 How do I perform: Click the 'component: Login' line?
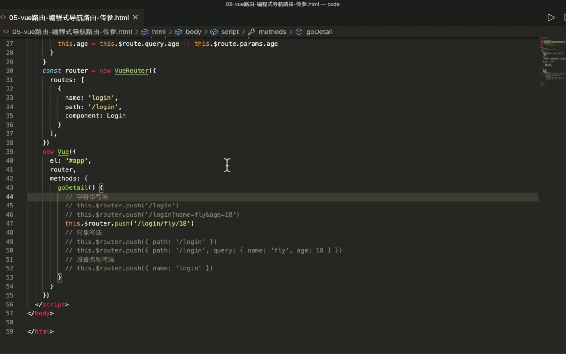coord(95,116)
